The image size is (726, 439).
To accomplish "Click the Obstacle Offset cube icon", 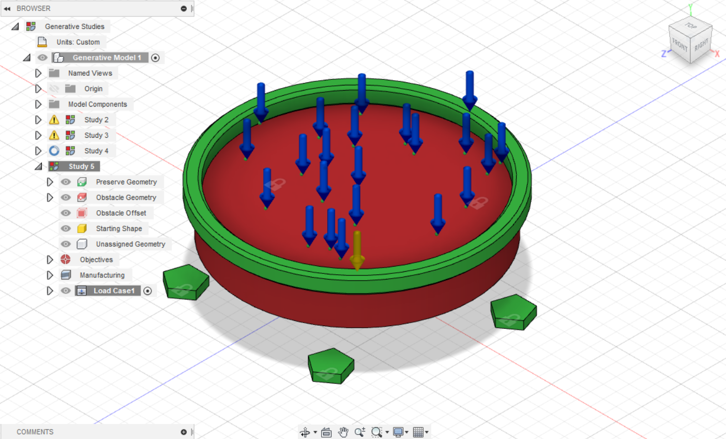I will coord(82,213).
